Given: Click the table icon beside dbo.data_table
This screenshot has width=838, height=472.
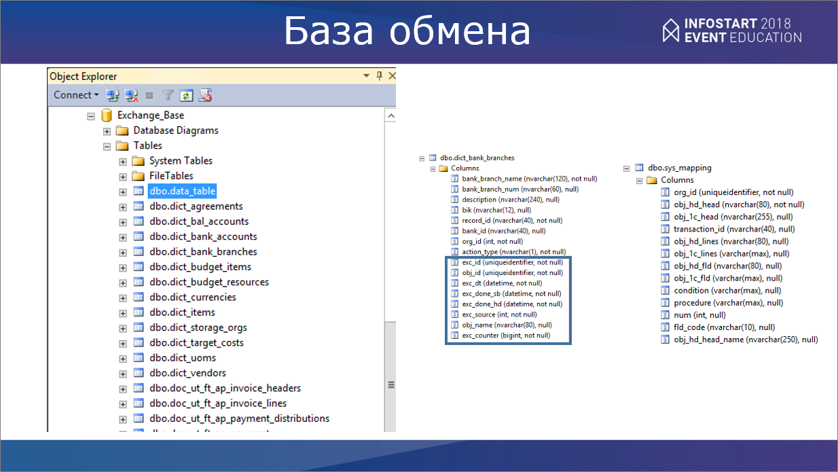Looking at the screenshot, I should coord(139,192).
